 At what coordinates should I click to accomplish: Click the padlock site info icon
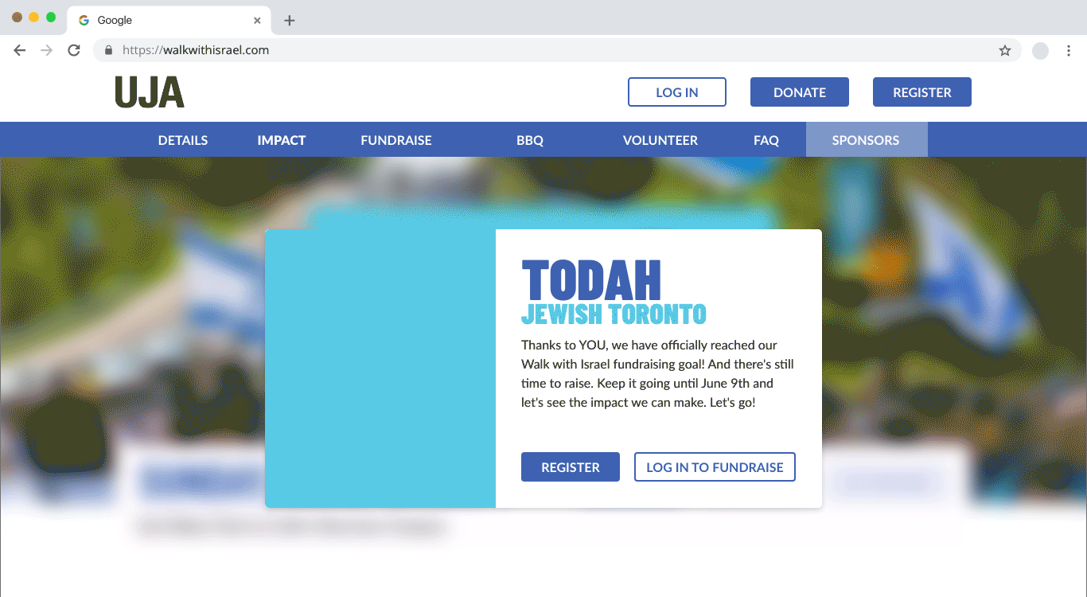coord(108,50)
